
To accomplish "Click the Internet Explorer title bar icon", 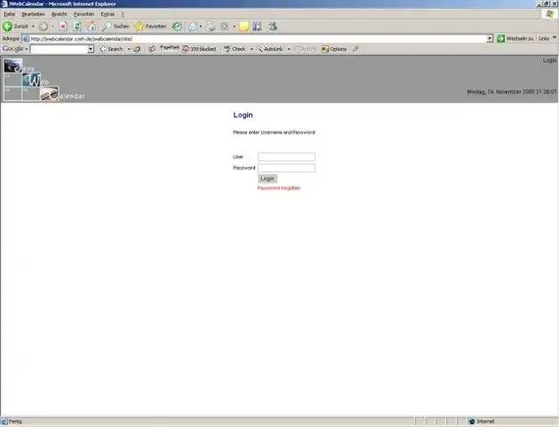I will click(x=4, y=4).
